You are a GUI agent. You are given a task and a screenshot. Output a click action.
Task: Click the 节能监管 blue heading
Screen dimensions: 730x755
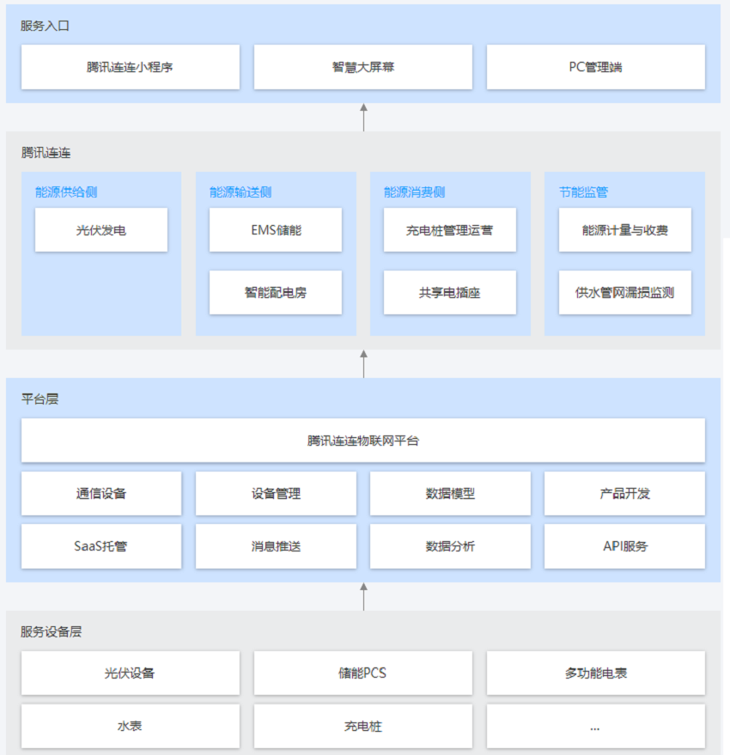(584, 192)
